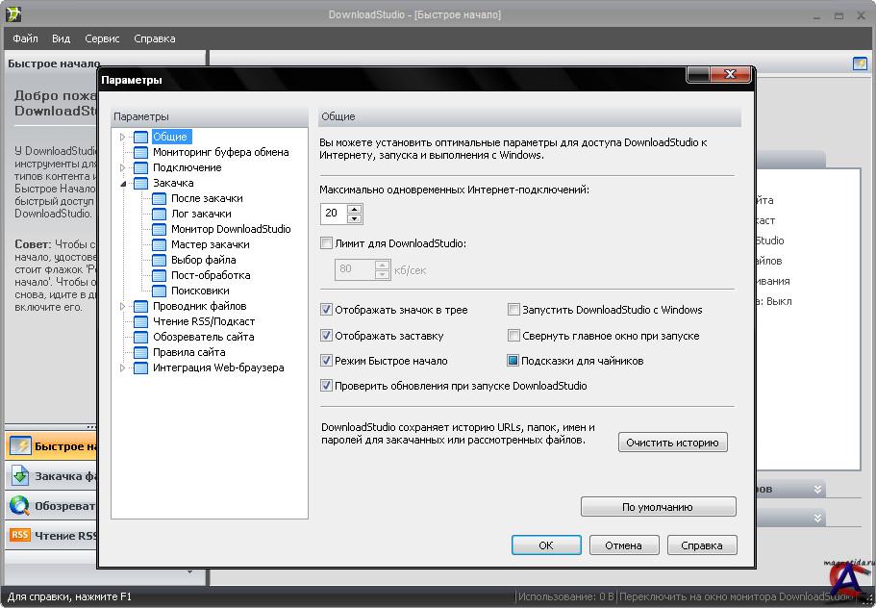876x608 pixels.
Task: Select Поисковики in settings tree
Action: click(200, 291)
